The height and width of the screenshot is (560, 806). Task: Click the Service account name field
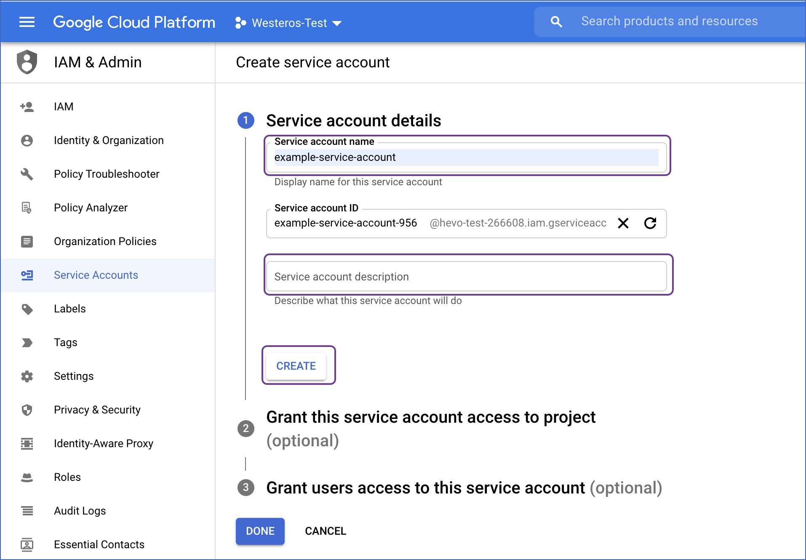pos(467,157)
